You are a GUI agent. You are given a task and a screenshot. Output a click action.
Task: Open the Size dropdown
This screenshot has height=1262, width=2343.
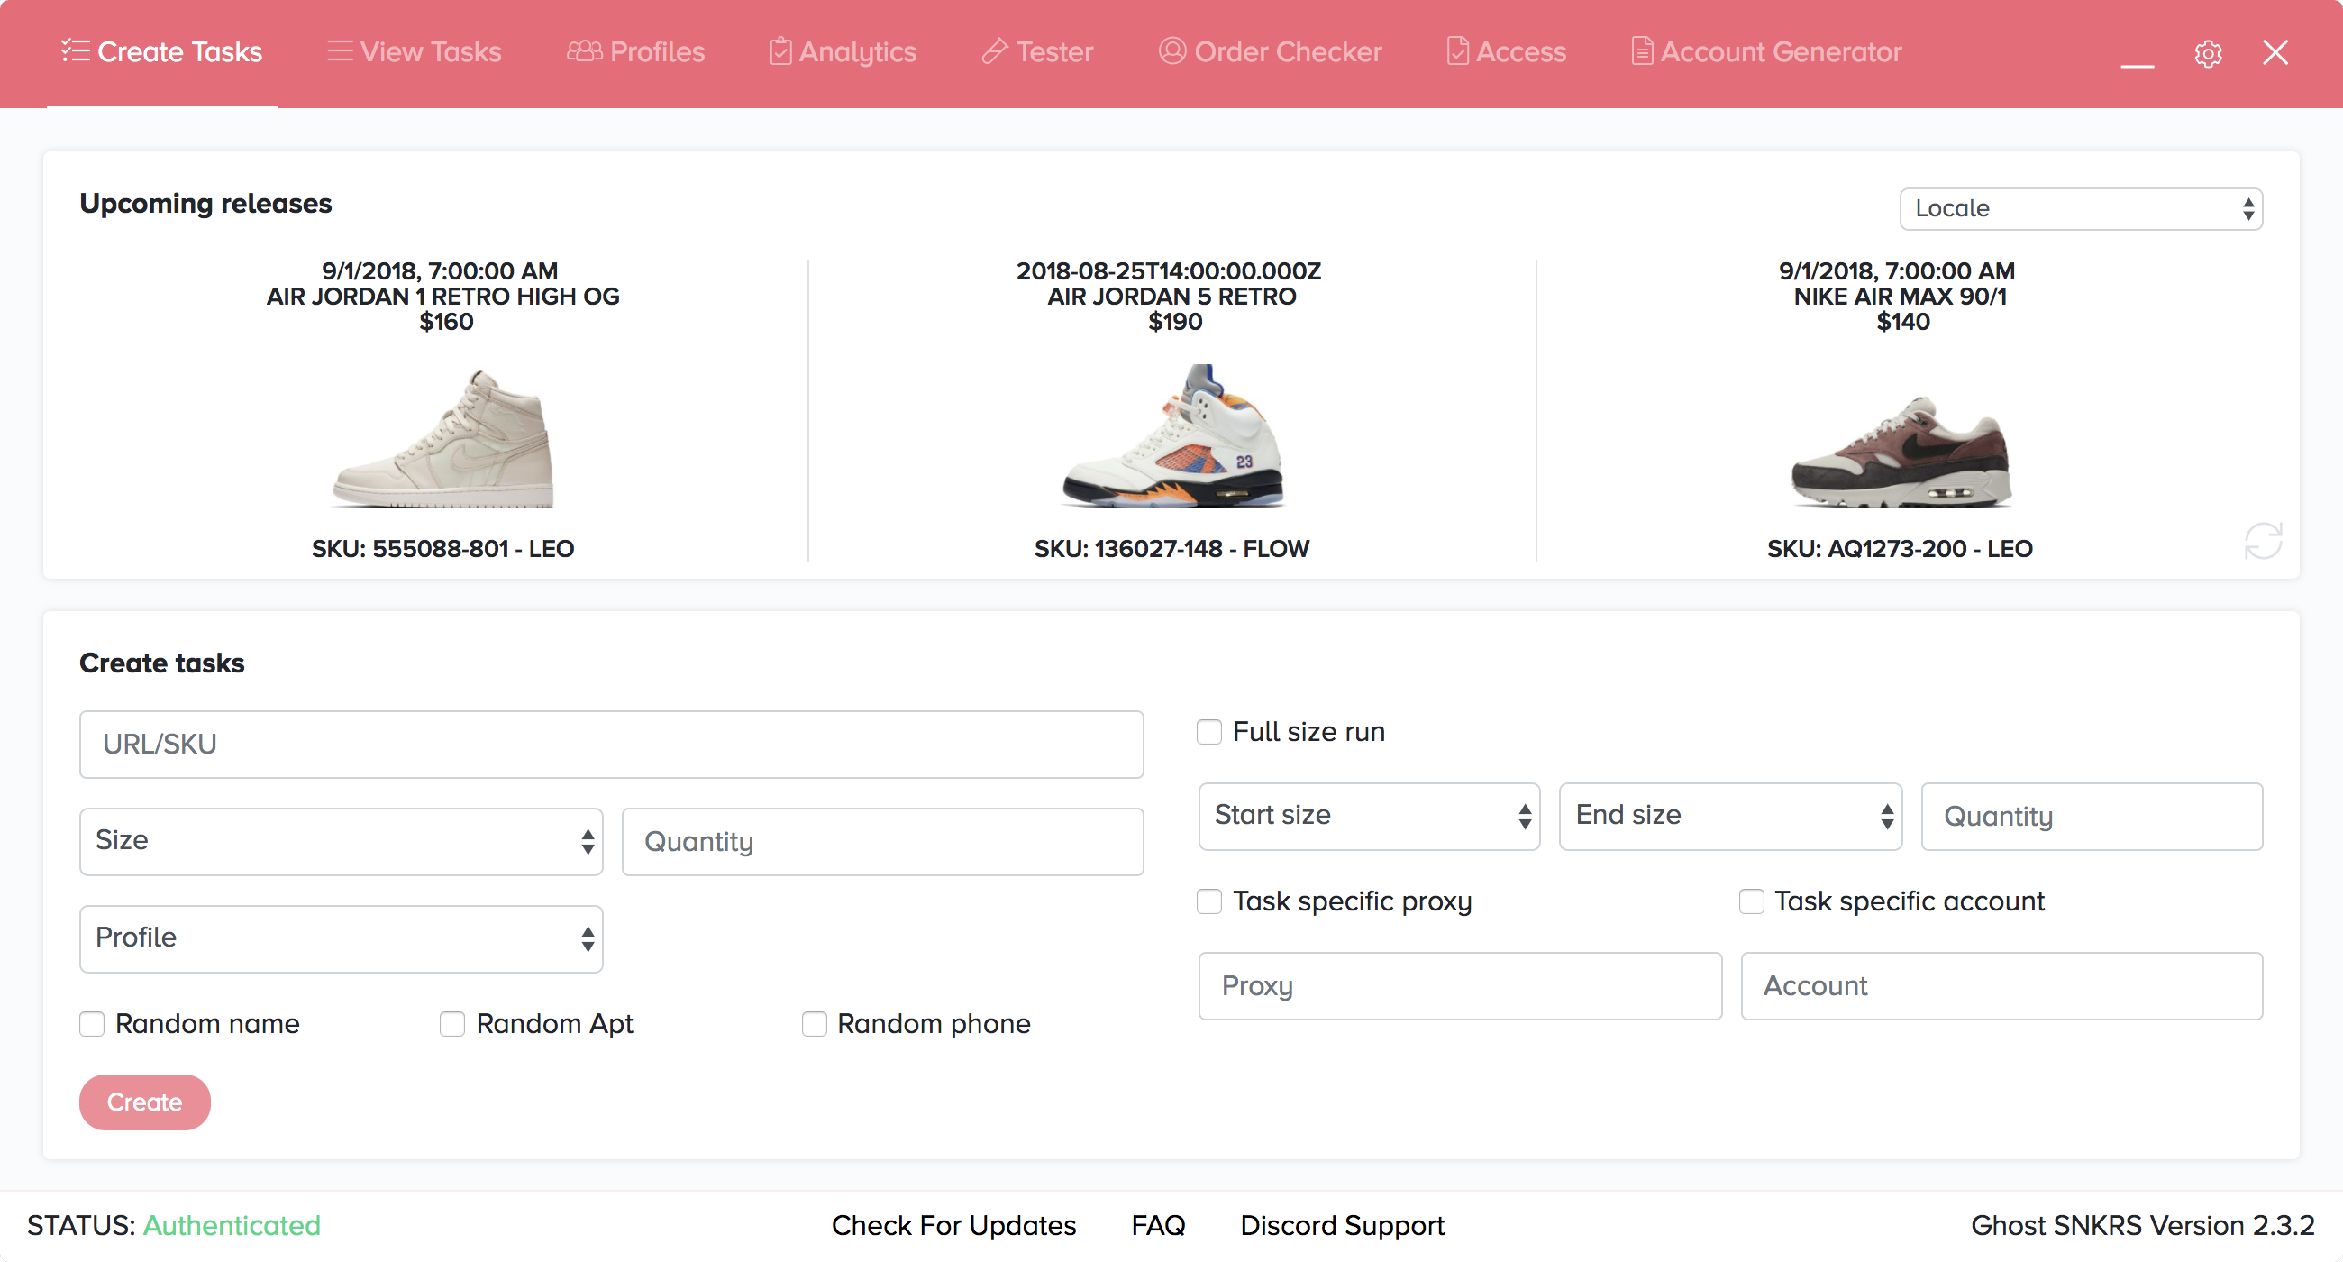click(x=340, y=841)
